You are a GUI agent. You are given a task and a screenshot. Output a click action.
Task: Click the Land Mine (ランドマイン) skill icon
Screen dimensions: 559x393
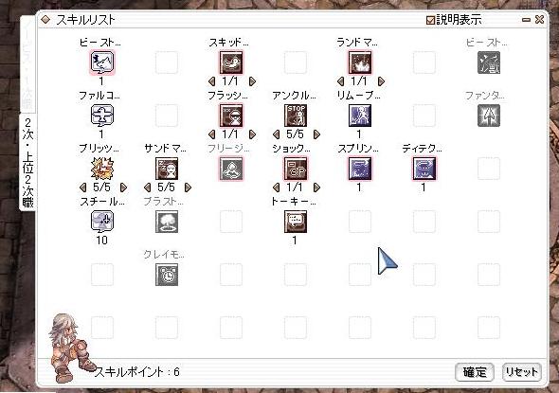click(360, 63)
